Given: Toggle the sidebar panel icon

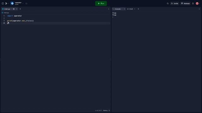Looking at the screenshot, I should pos(3,3).
